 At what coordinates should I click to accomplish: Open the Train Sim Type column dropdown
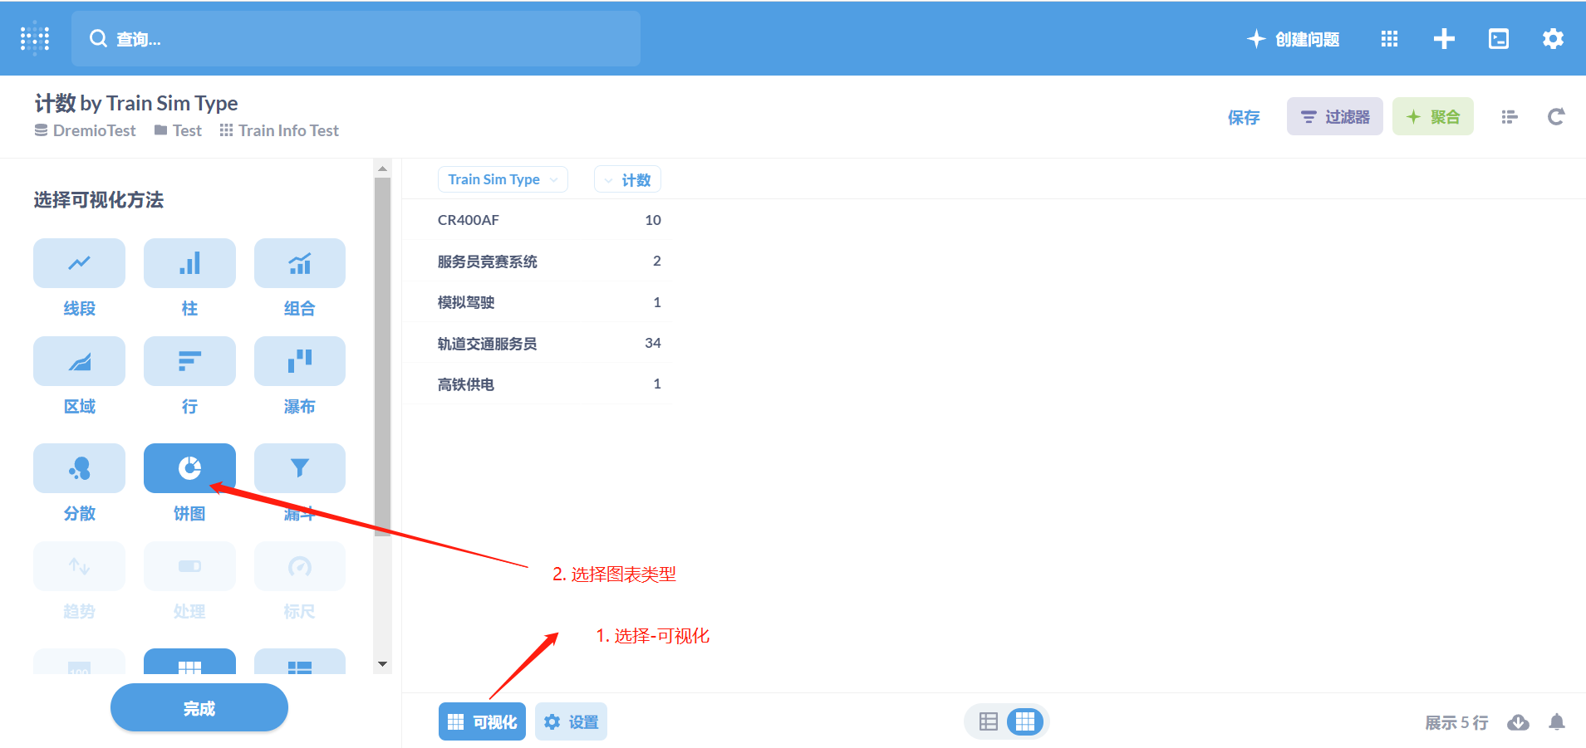[x=502, y=178]
